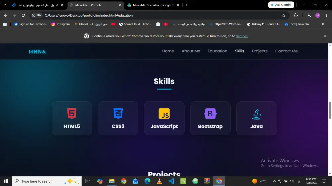Click the Ask Gemini button
Image resolution: width=332 pixels, height=186 pixels.
click(x=281, y=5)
